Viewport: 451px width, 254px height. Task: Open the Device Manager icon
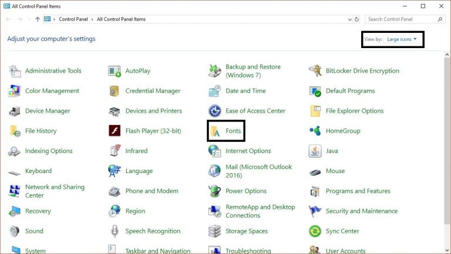coord(15,111)
